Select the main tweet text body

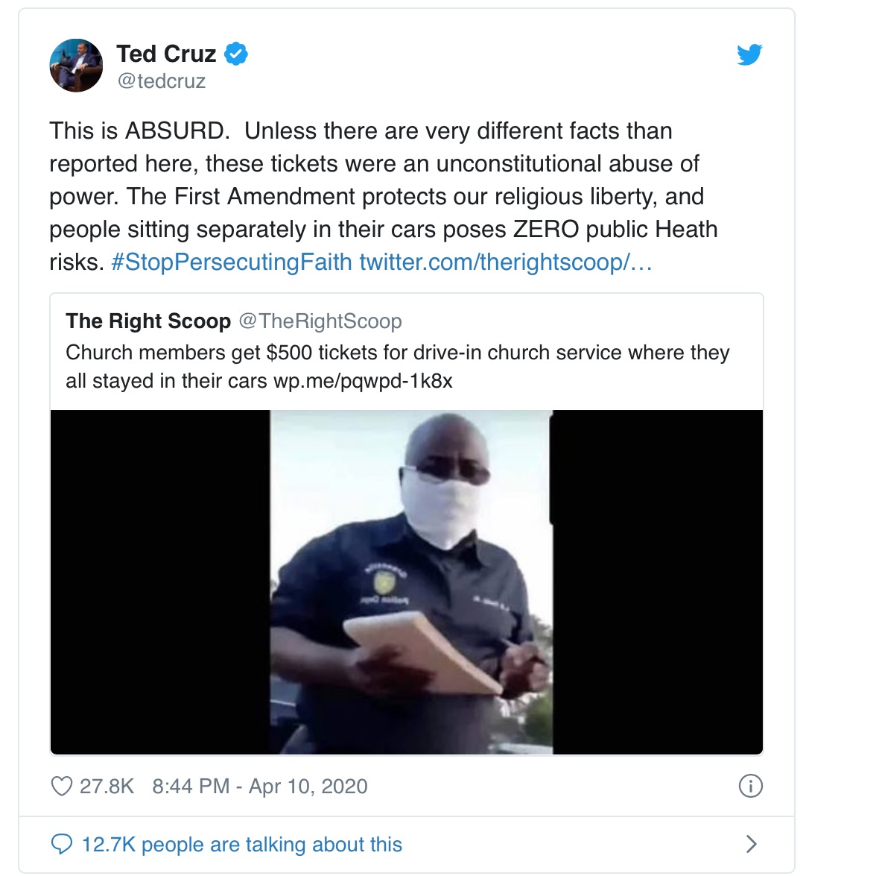coord(384,196)
